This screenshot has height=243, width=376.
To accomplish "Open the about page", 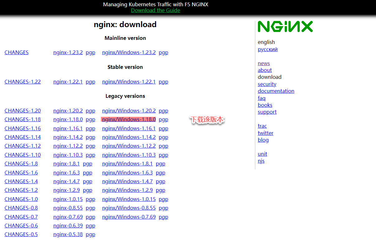I will 265,70.
